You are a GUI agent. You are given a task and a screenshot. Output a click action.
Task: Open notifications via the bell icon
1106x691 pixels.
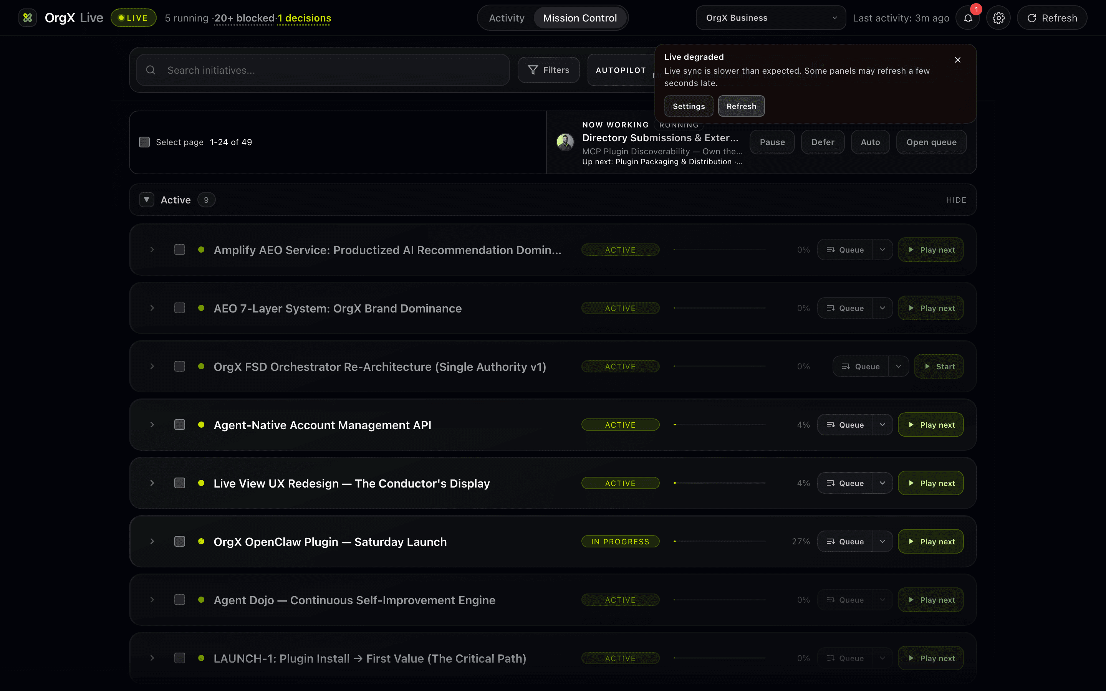[968, 18]
